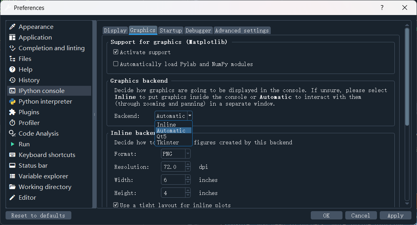The height and width of the screenshot is (225, 417).
Task: Disable the Activate support checkbox
Action: 116,52
